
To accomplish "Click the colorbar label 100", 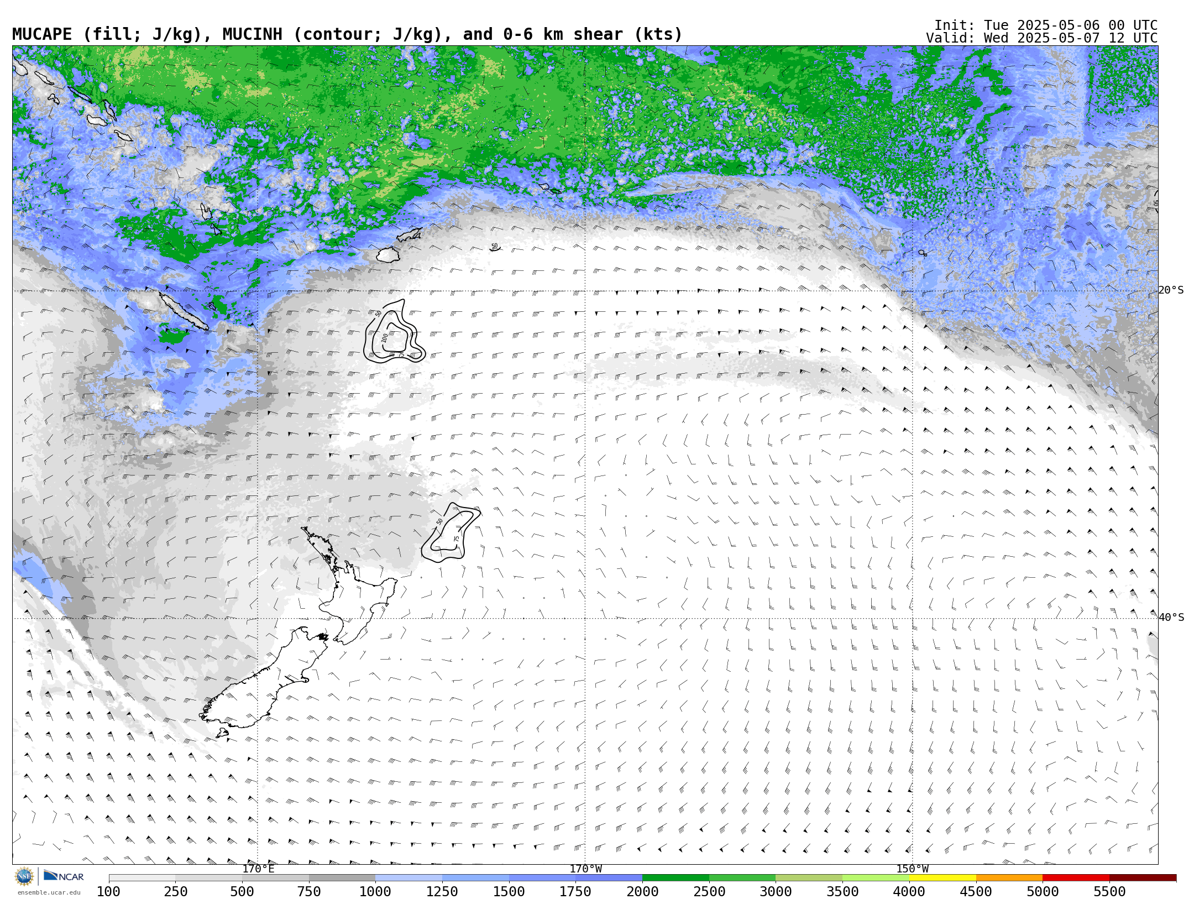I will coord(108,891).
